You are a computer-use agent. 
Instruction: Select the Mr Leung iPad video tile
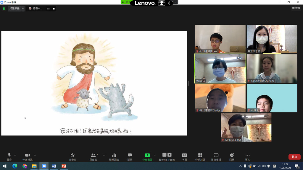click(246, 127)
